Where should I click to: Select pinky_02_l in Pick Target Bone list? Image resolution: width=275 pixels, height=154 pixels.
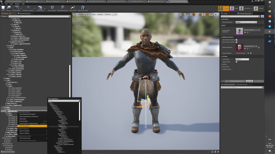(x=63, y=126)
